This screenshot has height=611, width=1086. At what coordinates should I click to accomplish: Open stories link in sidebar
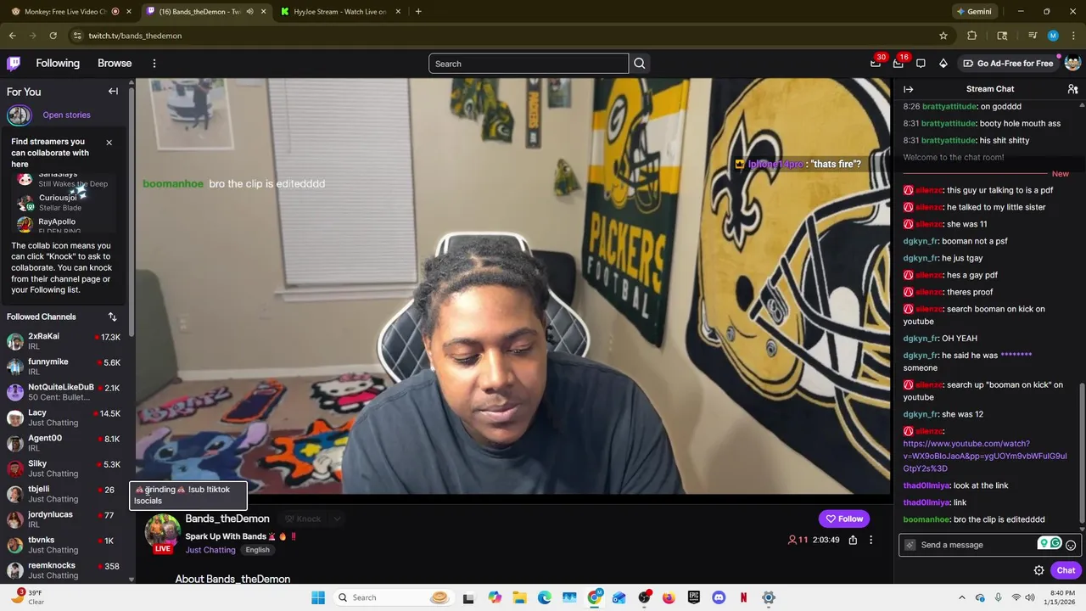point(66,115)
